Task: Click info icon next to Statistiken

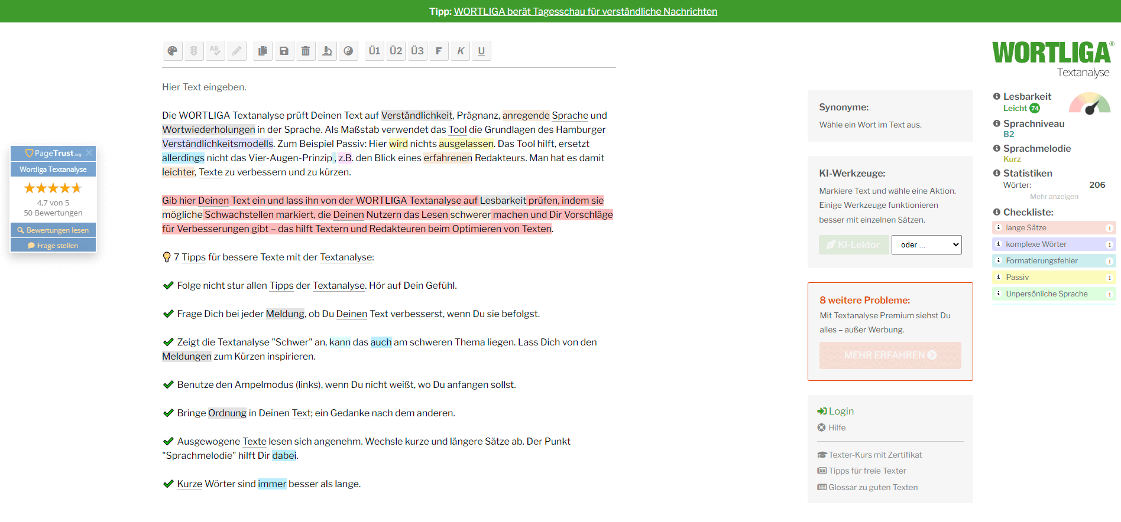Action: click(x=997, y=173)
